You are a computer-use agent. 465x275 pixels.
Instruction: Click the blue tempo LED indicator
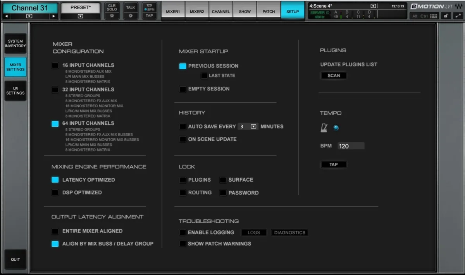click(x=336, y=128)
